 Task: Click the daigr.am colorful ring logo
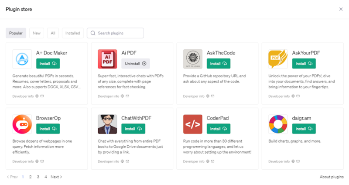[x=278, y=124]
